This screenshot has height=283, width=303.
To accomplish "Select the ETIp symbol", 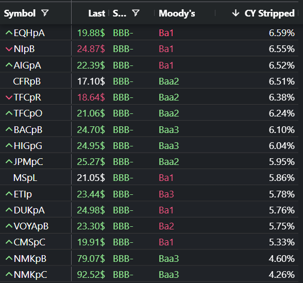I will point(23,194).
